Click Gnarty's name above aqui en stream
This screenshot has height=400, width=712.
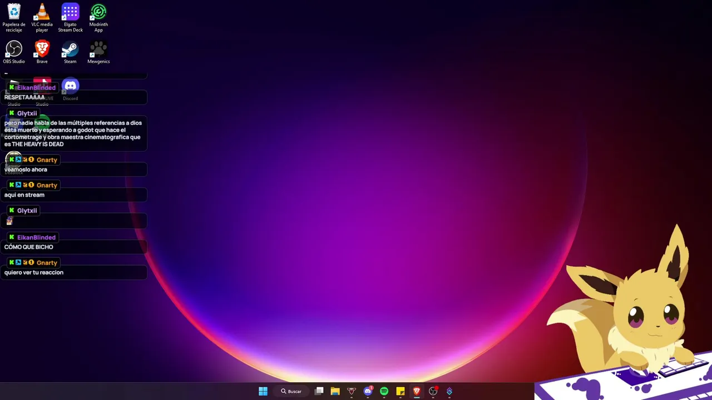pos(47,185)
